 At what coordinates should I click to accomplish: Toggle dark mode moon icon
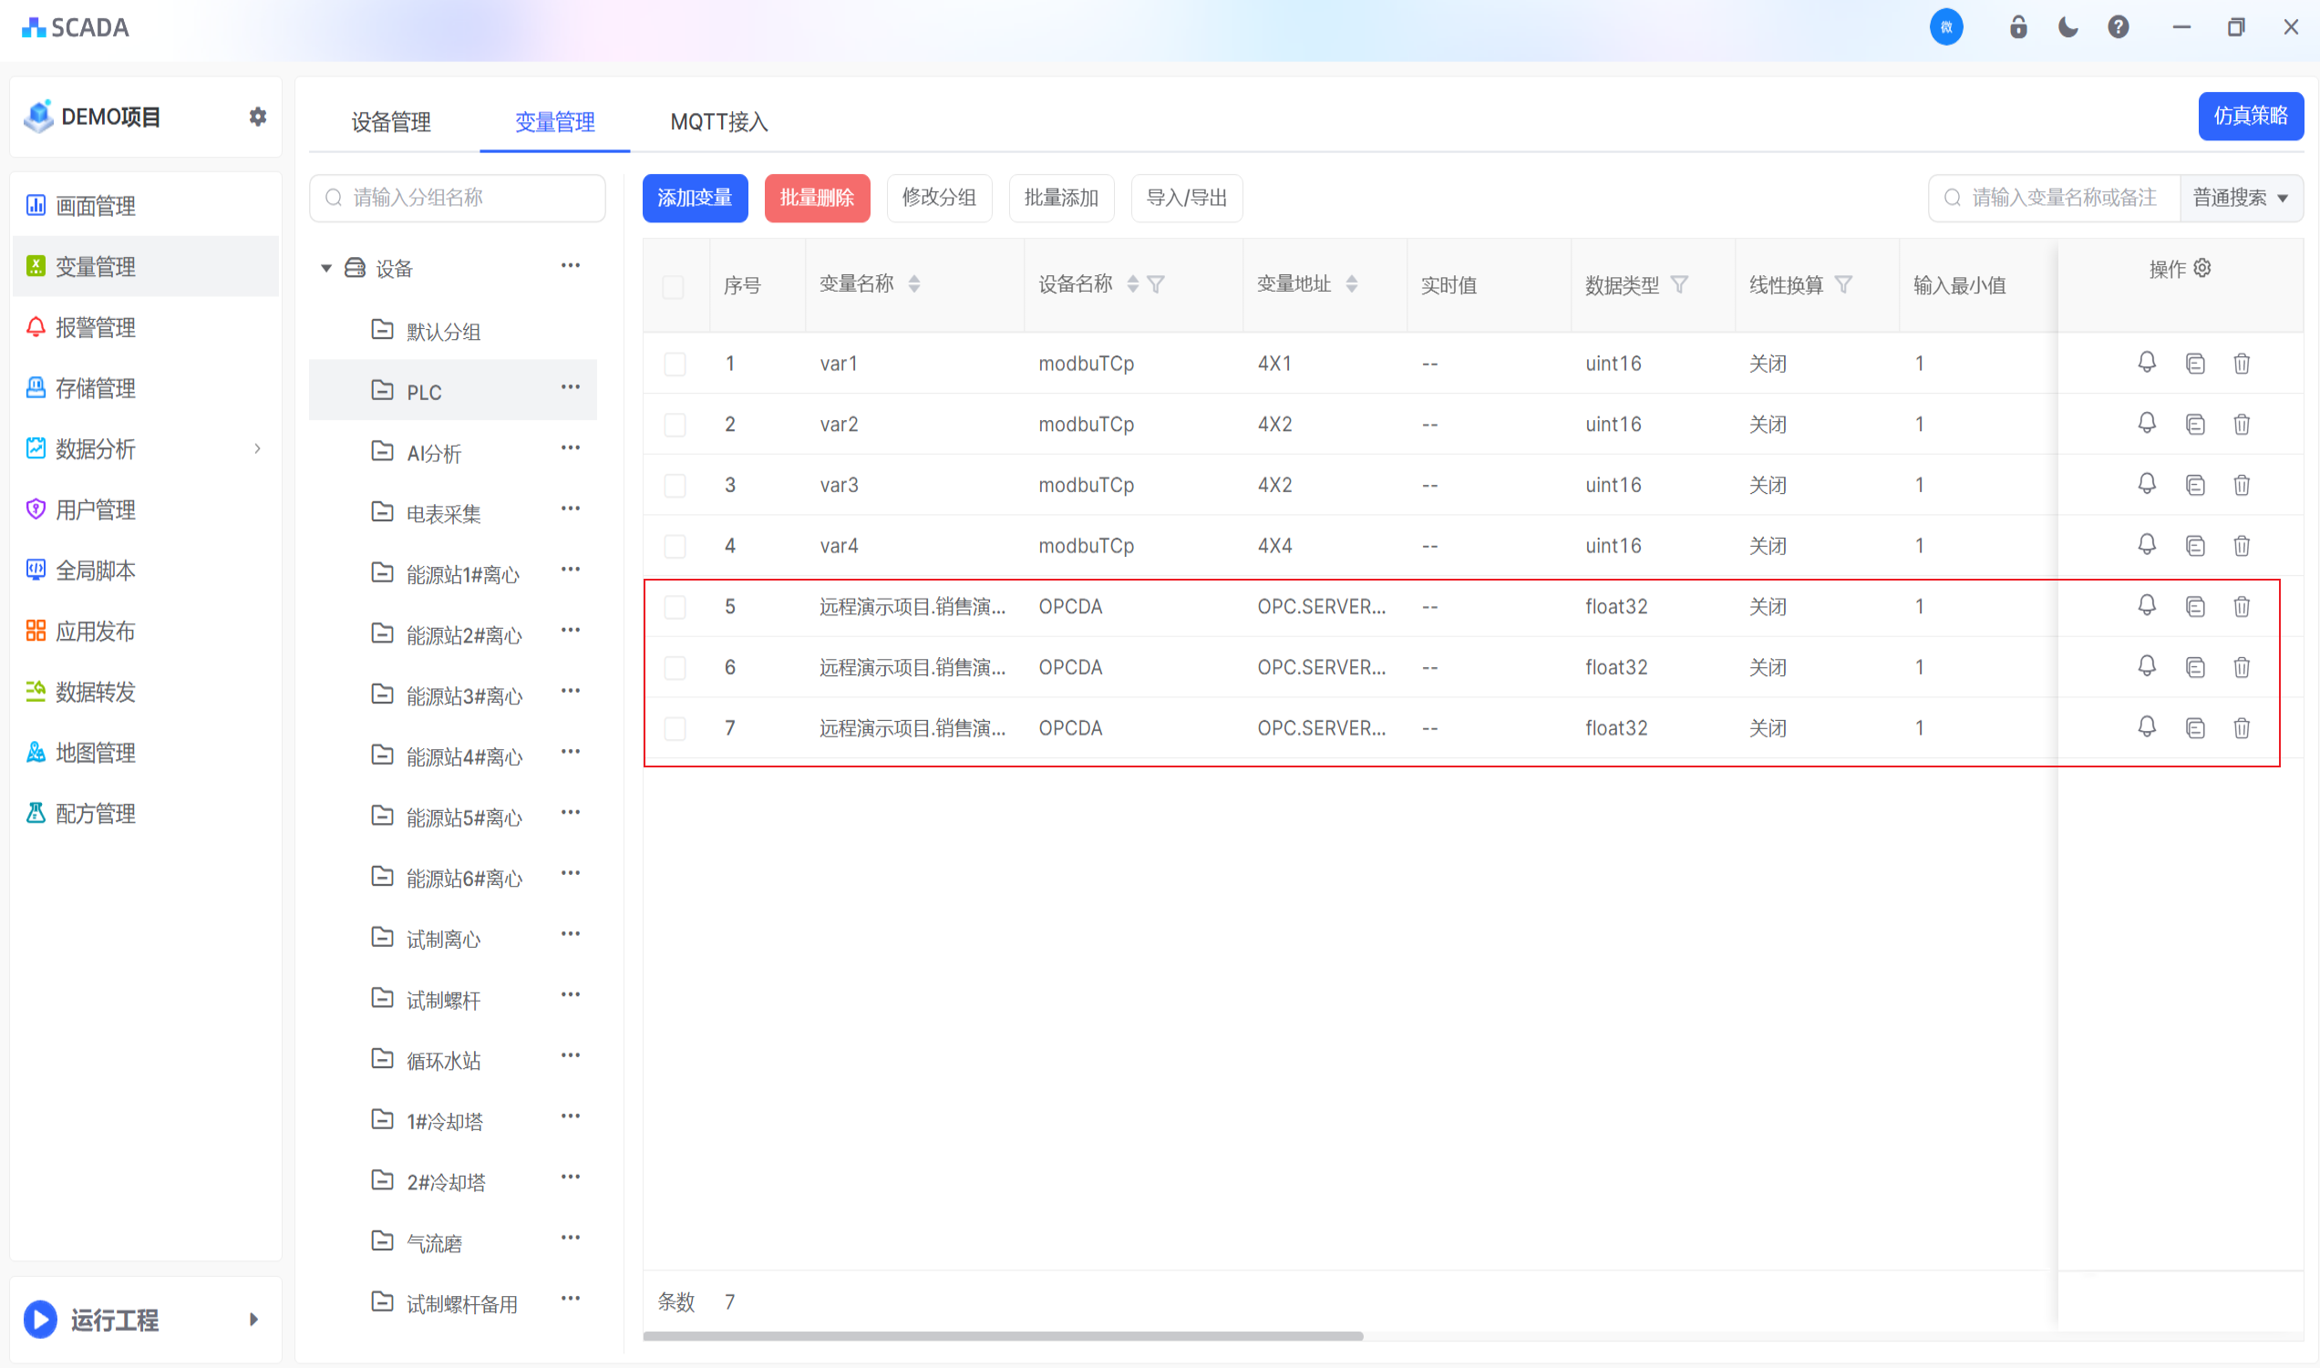(x=2067, y=26)
